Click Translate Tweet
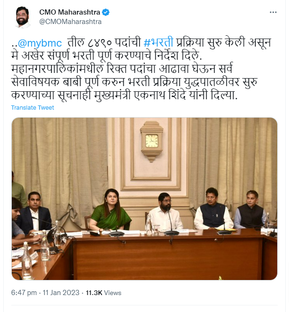This screenshot has width=289, height=312. click(32, 108)
